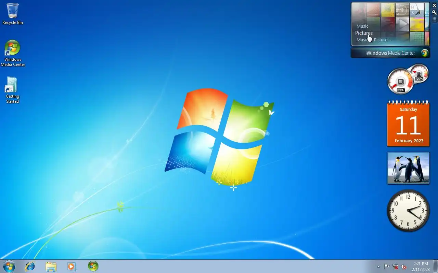Click the network status tray icon
Viewport: 438px width, 273px height.
pos(395,267)
